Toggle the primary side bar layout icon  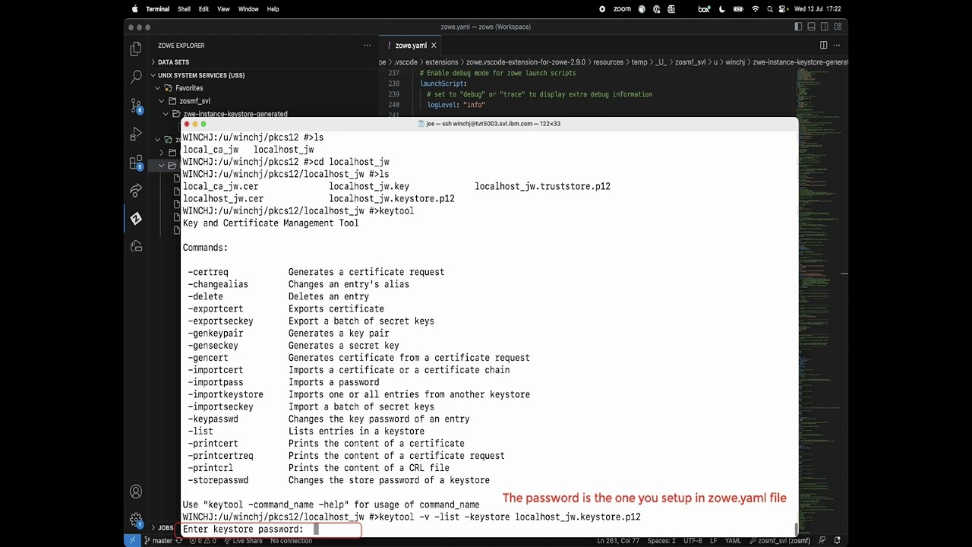pyautogui.click(x=798, y=27)
